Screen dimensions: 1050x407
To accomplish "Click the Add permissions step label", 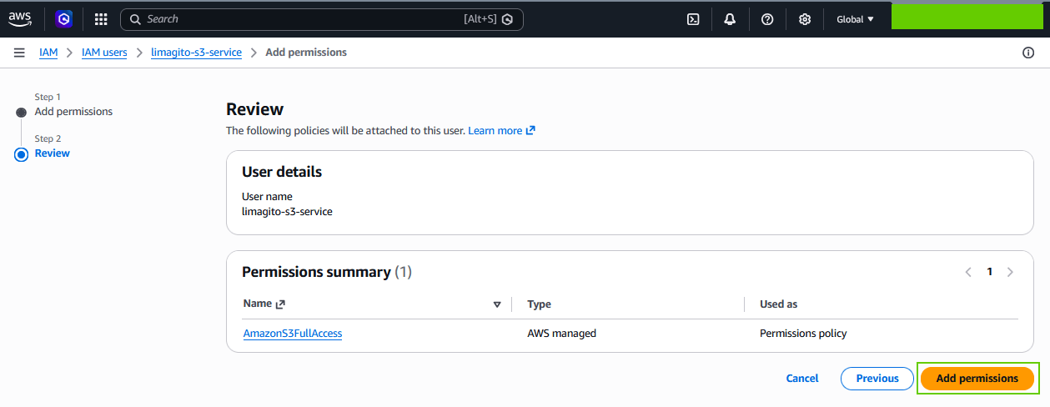I will (x=73, y=112).
